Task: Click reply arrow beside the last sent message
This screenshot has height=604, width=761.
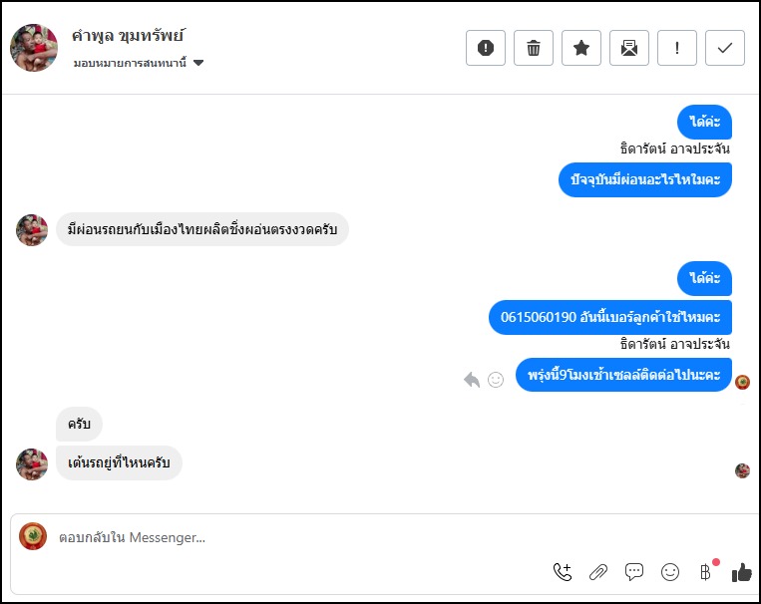Action: click(472, 379)
